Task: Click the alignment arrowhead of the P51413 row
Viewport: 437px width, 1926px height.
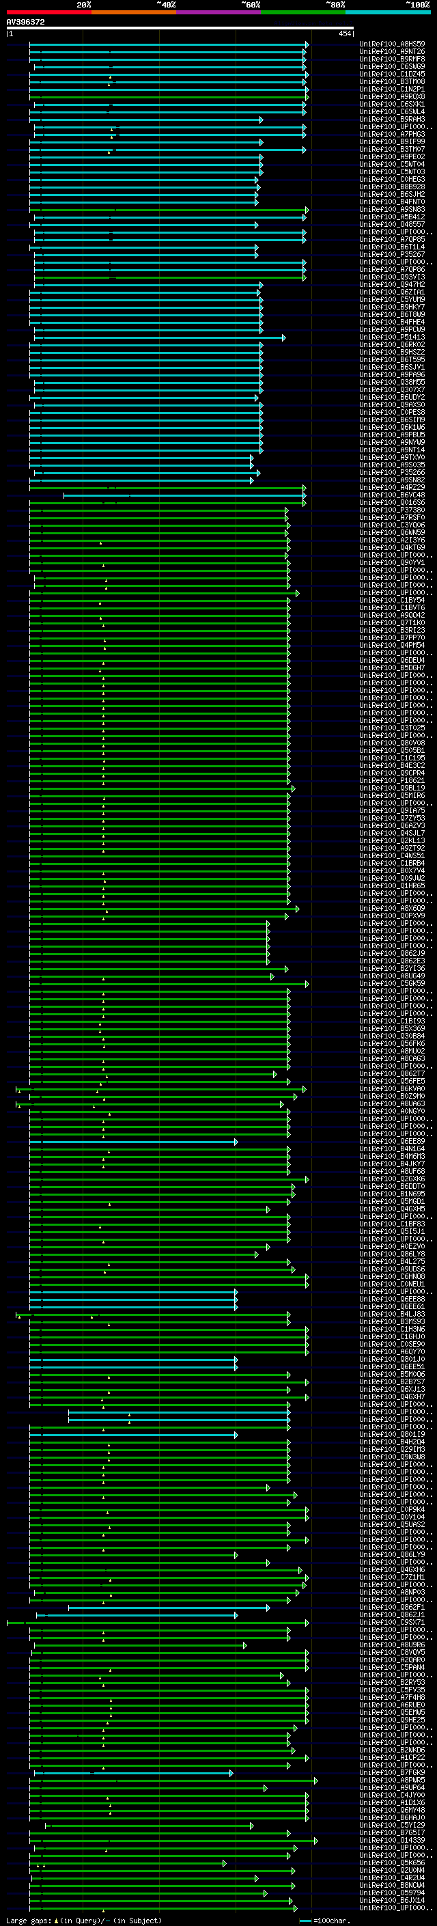Action: pos(284,338)
